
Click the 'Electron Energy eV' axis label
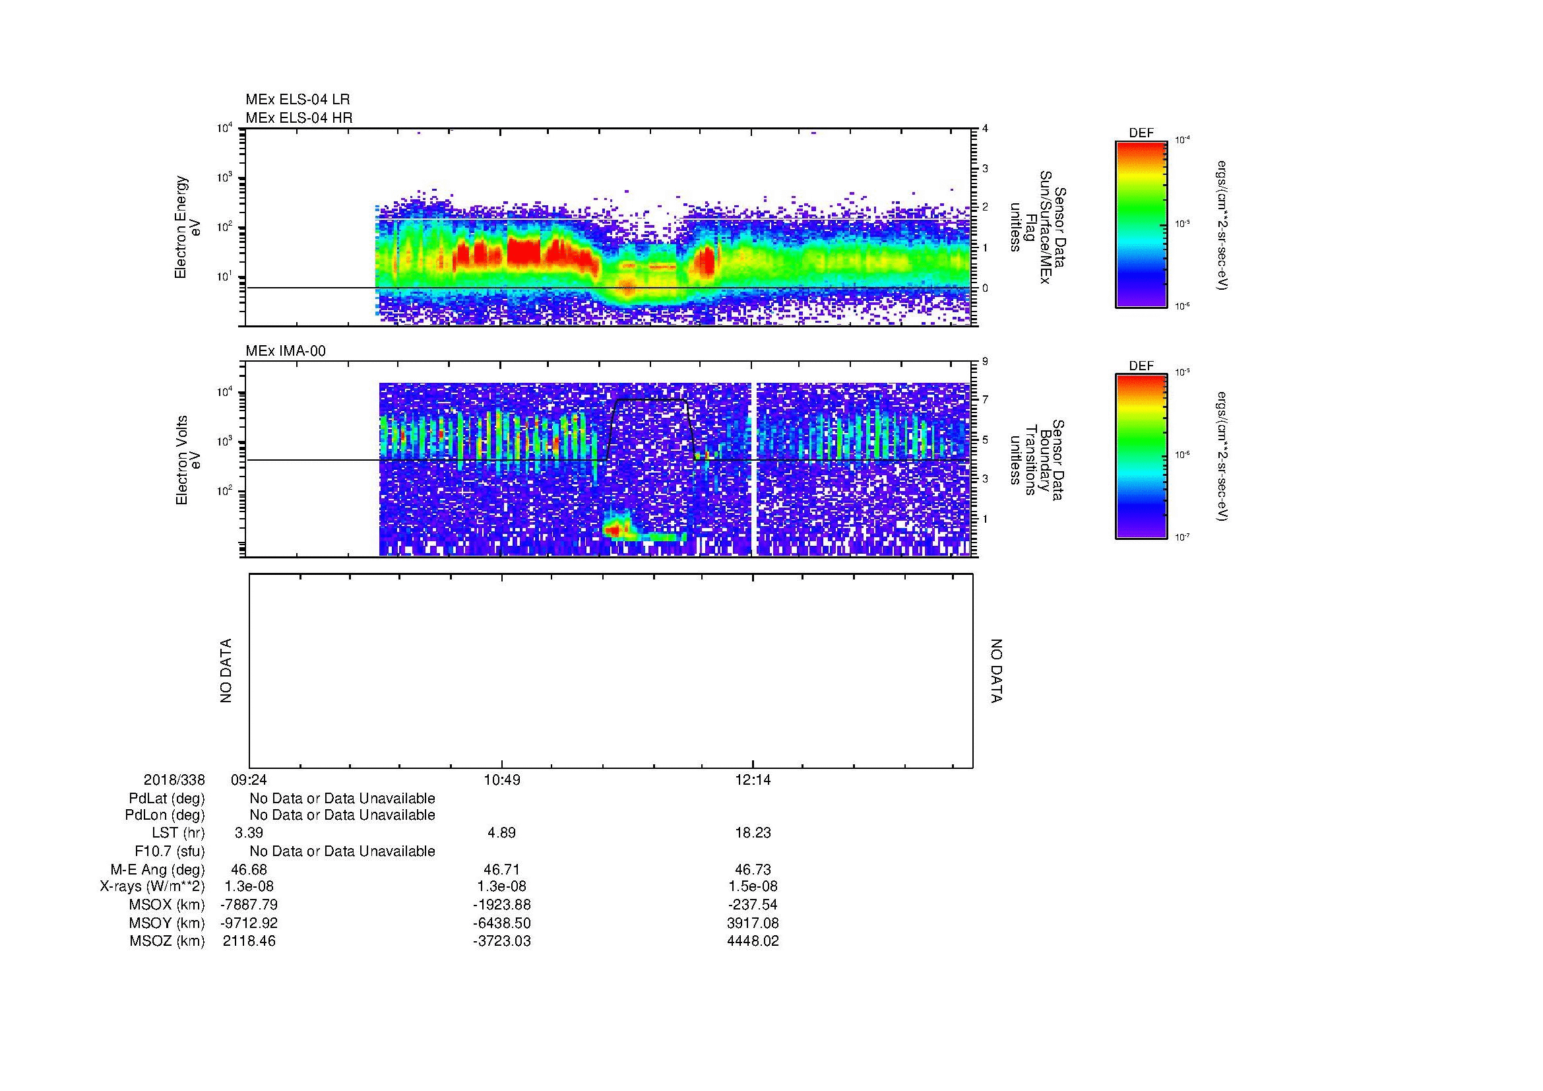[x=188, y=227]
